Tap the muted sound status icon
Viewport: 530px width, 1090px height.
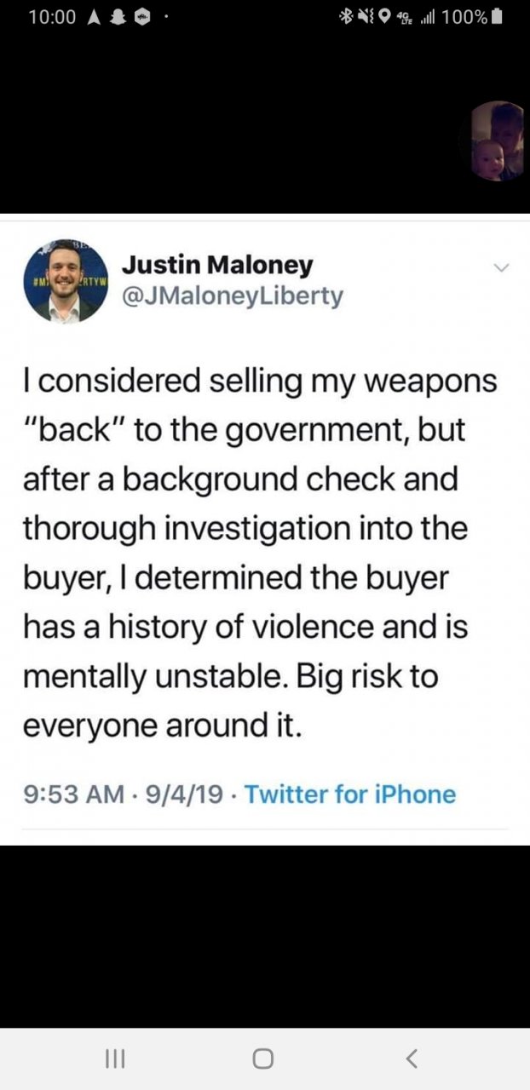click(x=366, y=17)
